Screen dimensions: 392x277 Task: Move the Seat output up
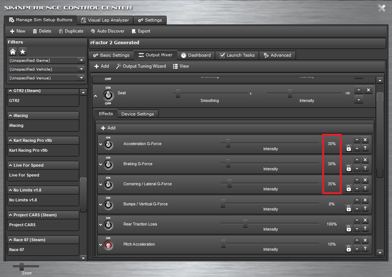(359, 90)
